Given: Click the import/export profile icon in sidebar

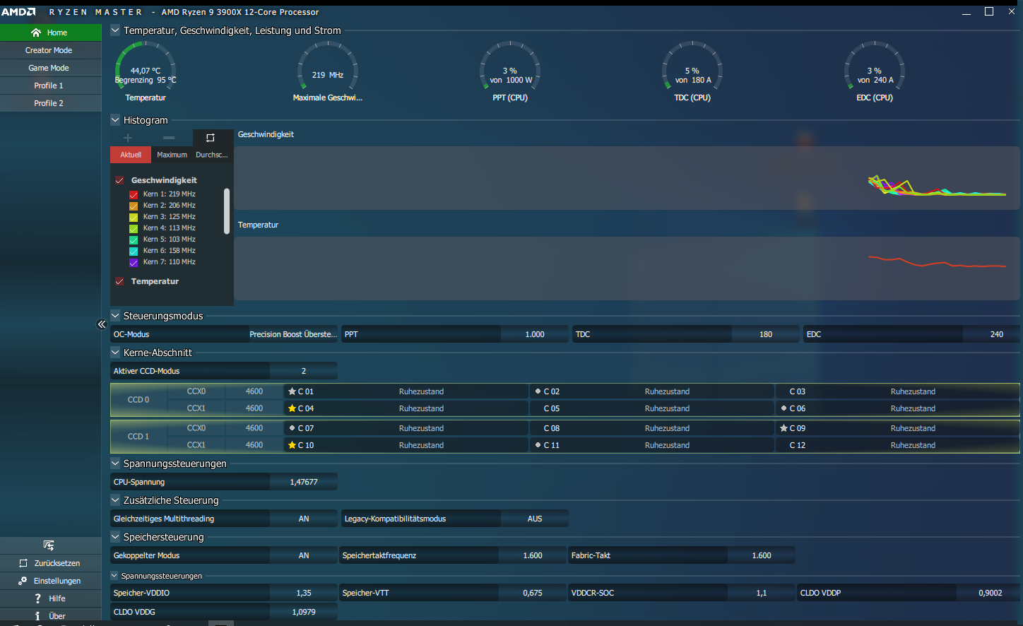Looking at the screenshot, I should click(49, 545).
